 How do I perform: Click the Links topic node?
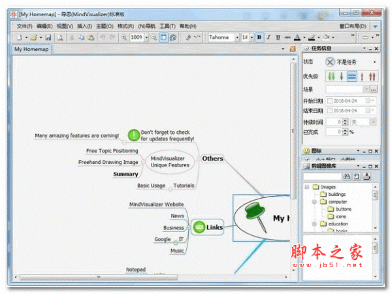pyautogui.click(x=208, y=227)
